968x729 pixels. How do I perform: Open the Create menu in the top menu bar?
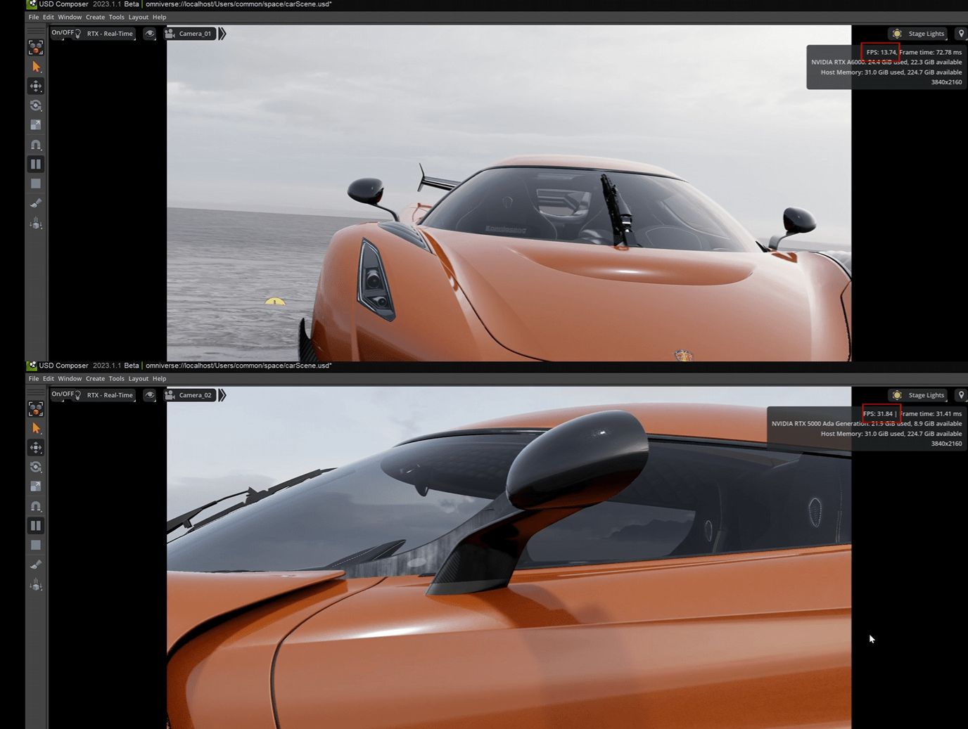pyautogui.click(x=95, y=17)
